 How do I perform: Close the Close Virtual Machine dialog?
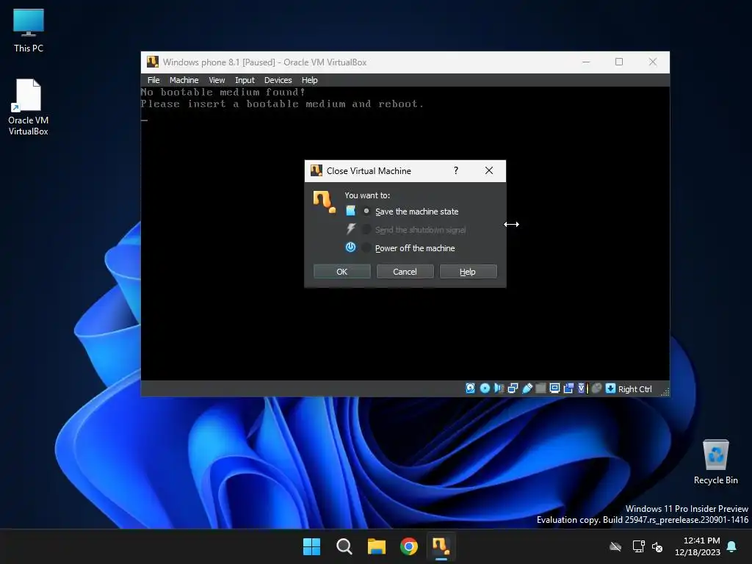point(488,170)
